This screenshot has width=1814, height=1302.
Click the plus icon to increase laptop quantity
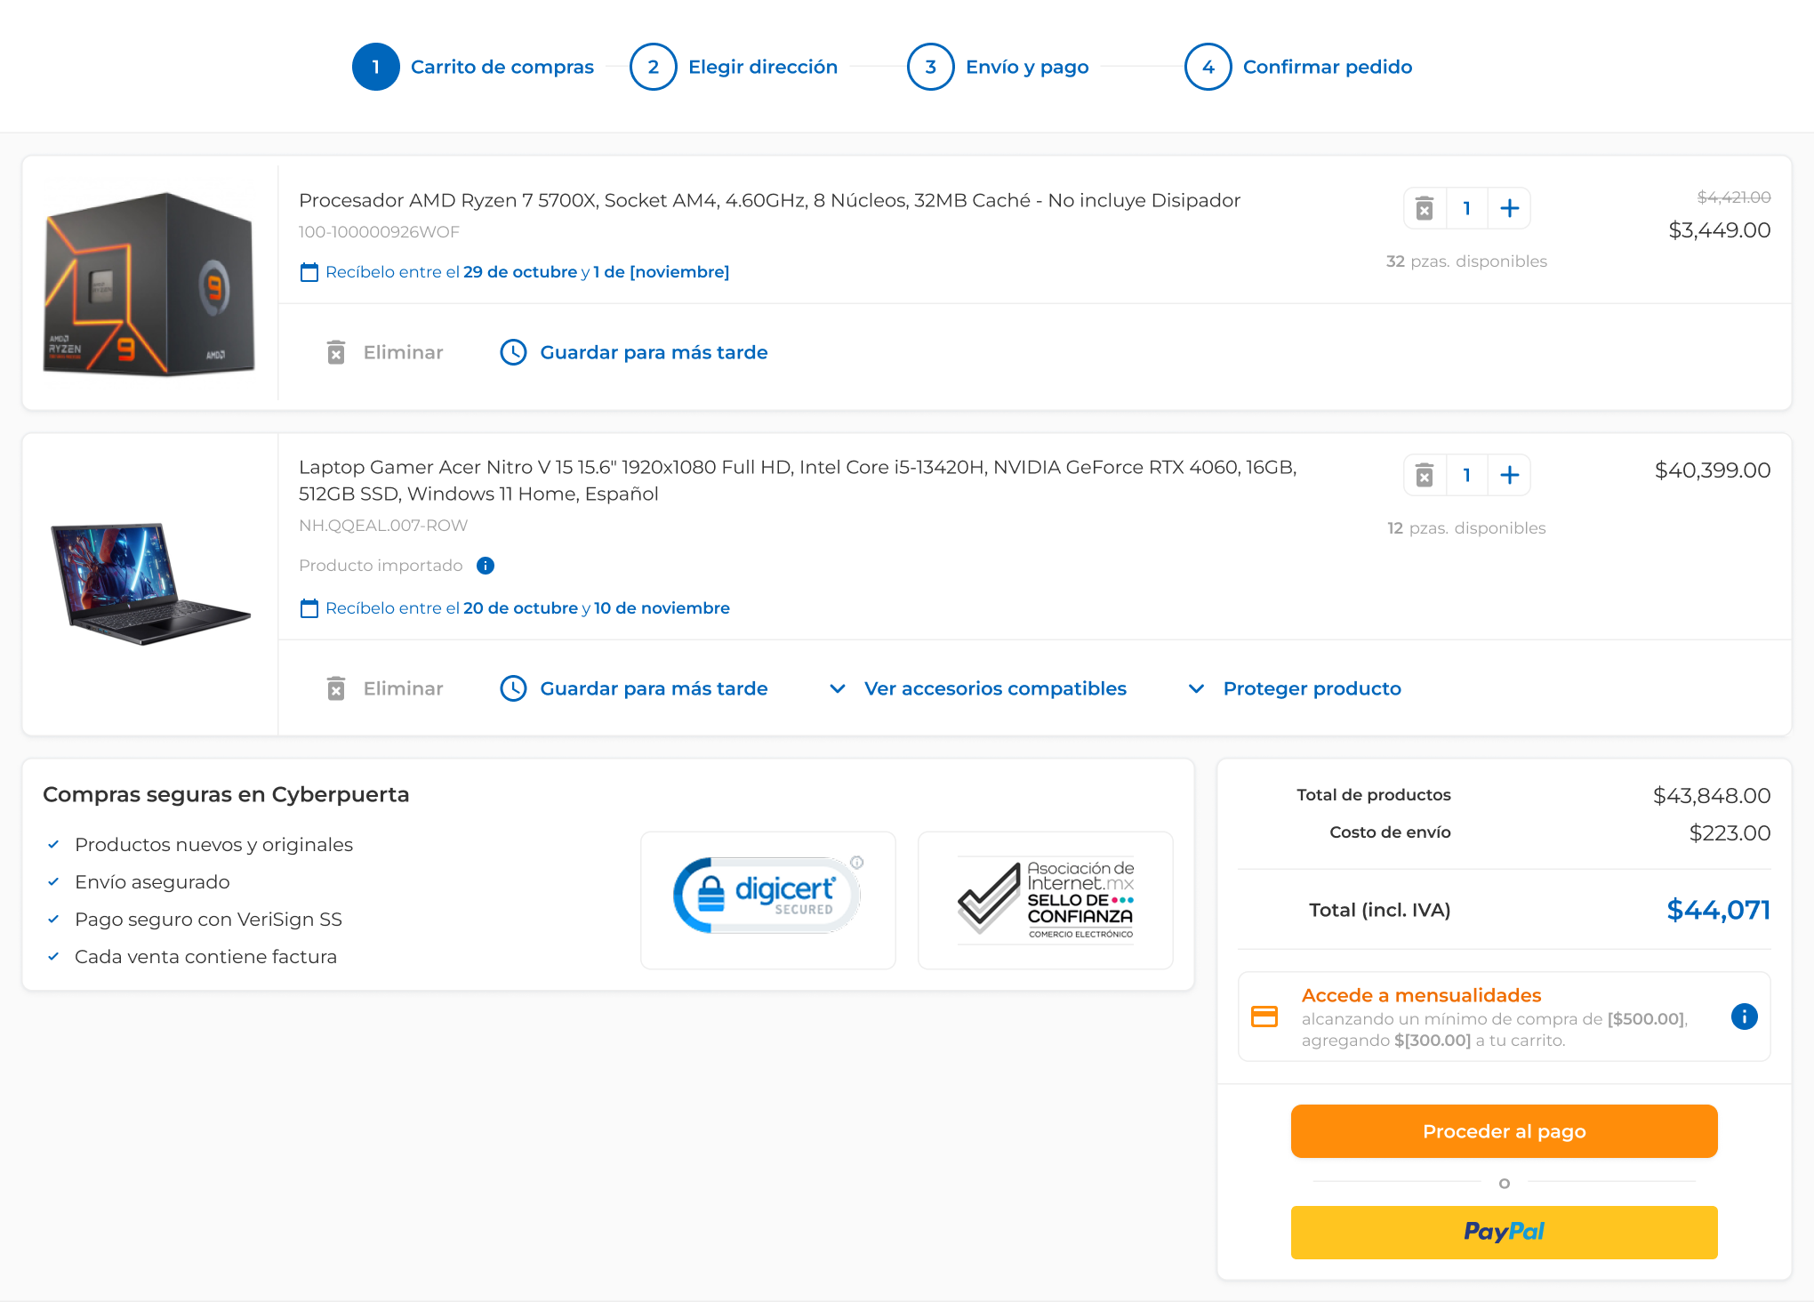(x=1510, y=474)
